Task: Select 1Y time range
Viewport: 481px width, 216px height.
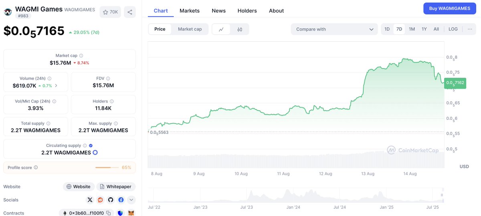Action: tap(424, 29)
